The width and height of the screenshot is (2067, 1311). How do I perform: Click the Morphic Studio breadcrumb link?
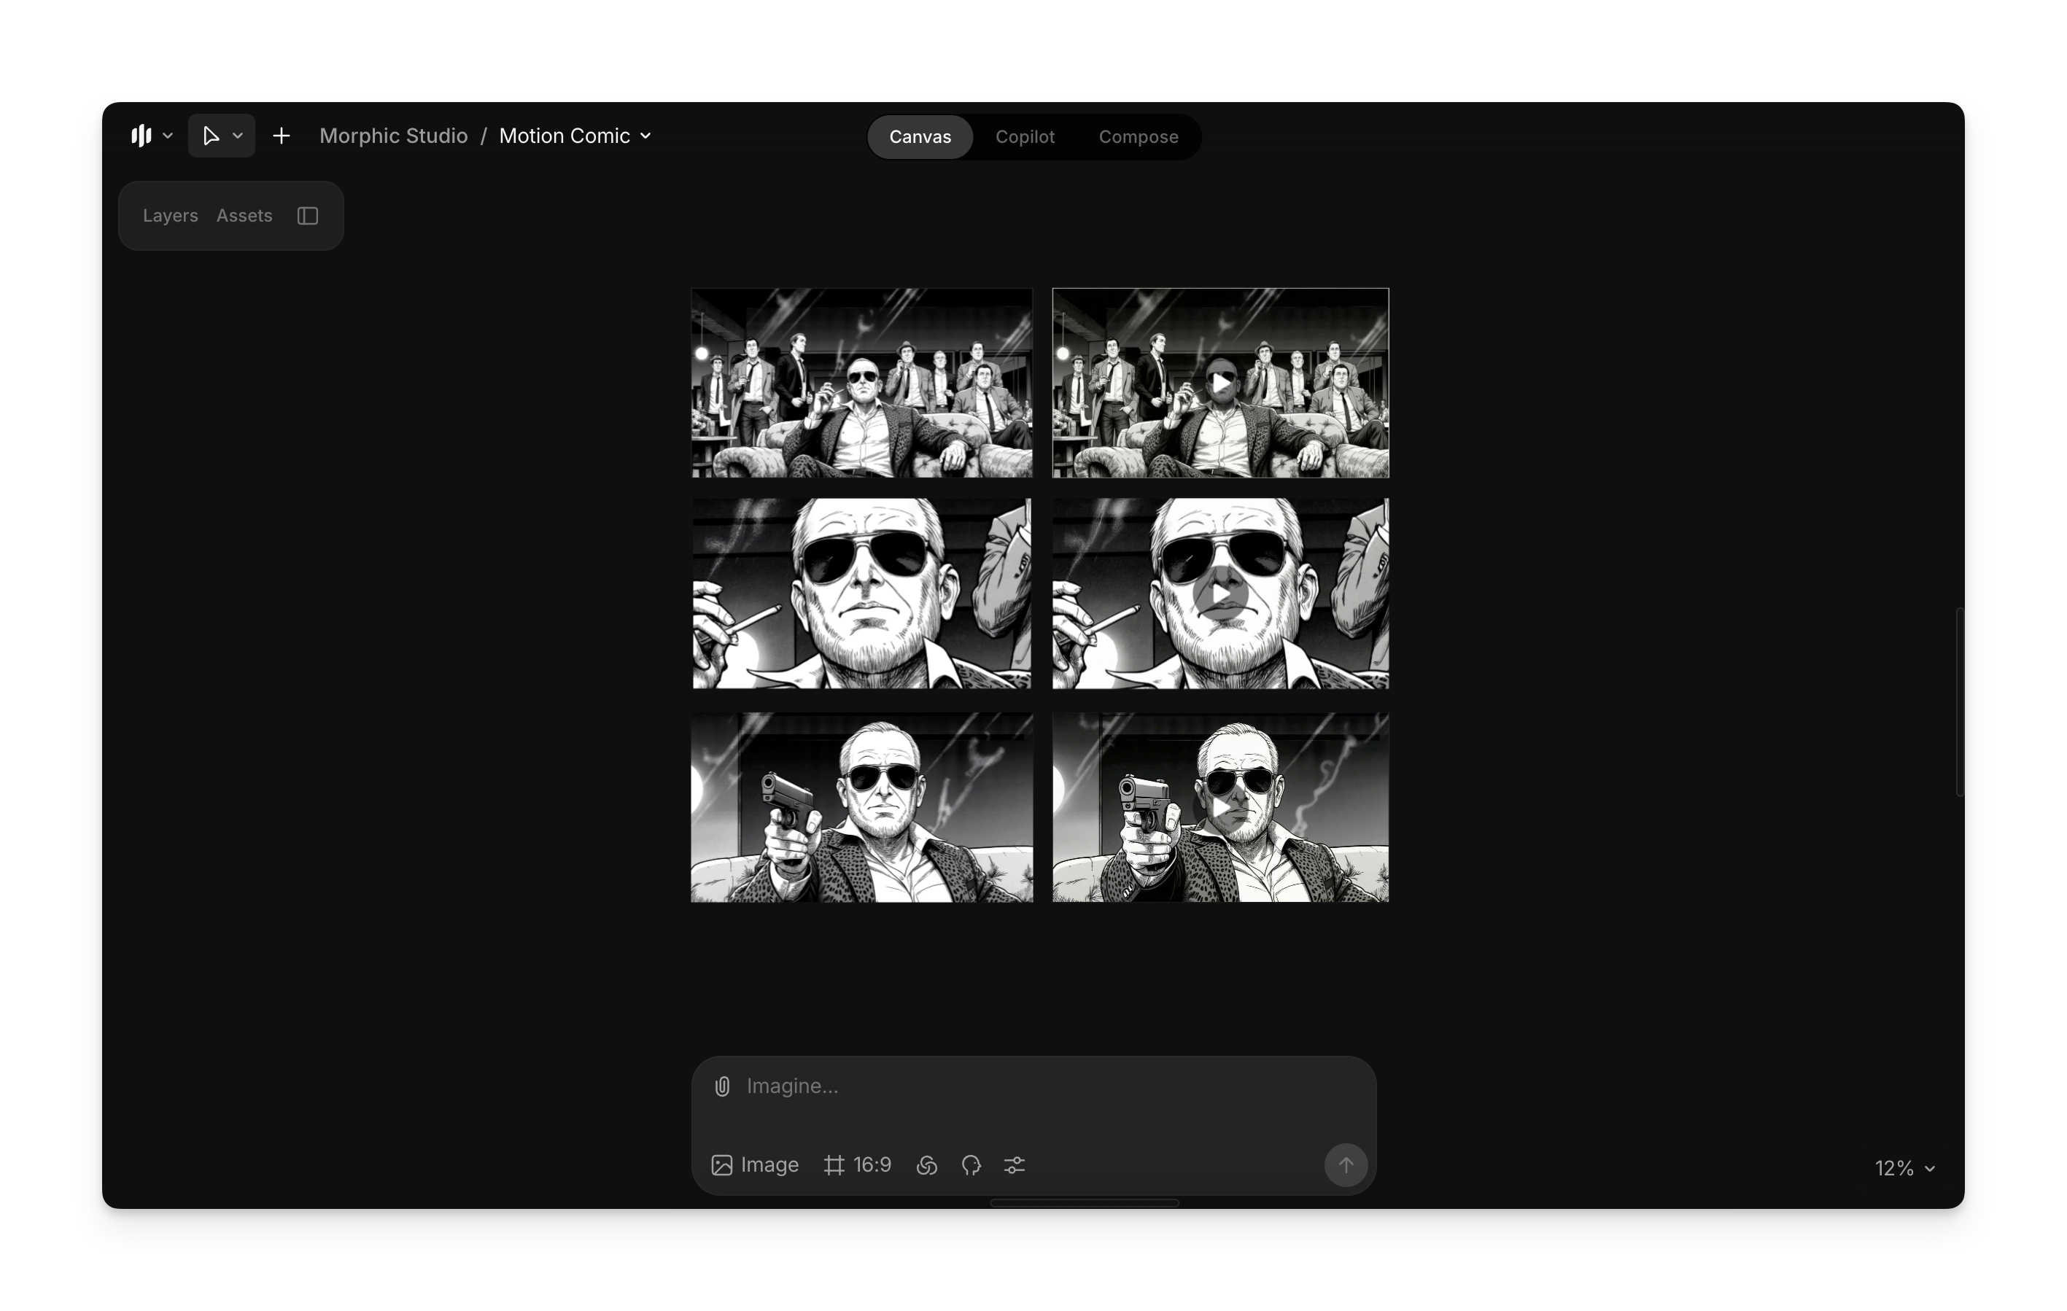[x=393, y=136]
